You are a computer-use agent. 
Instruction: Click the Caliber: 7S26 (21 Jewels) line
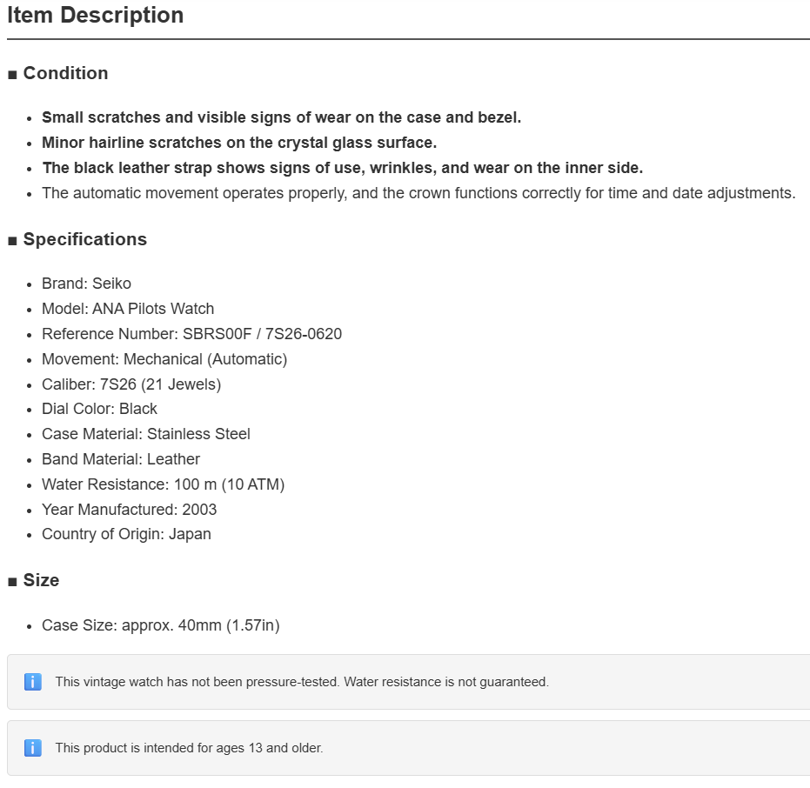click(x=131, y=384)
